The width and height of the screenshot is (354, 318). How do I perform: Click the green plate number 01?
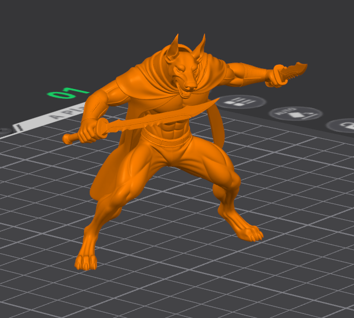coord(68,93)
